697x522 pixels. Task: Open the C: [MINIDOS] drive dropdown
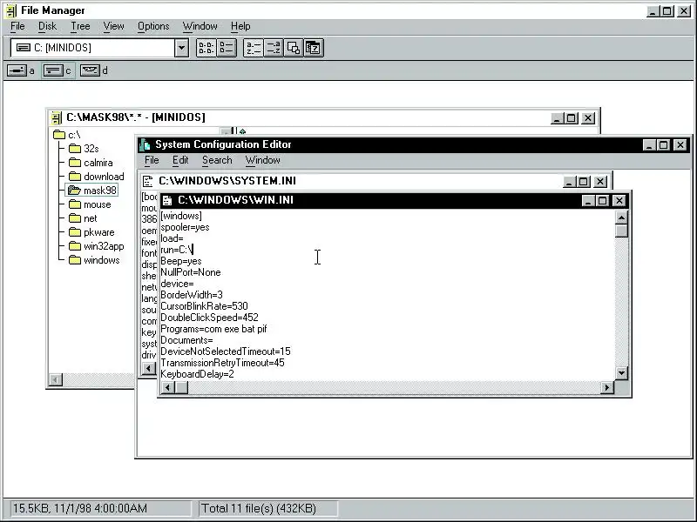tap(181, 48)
